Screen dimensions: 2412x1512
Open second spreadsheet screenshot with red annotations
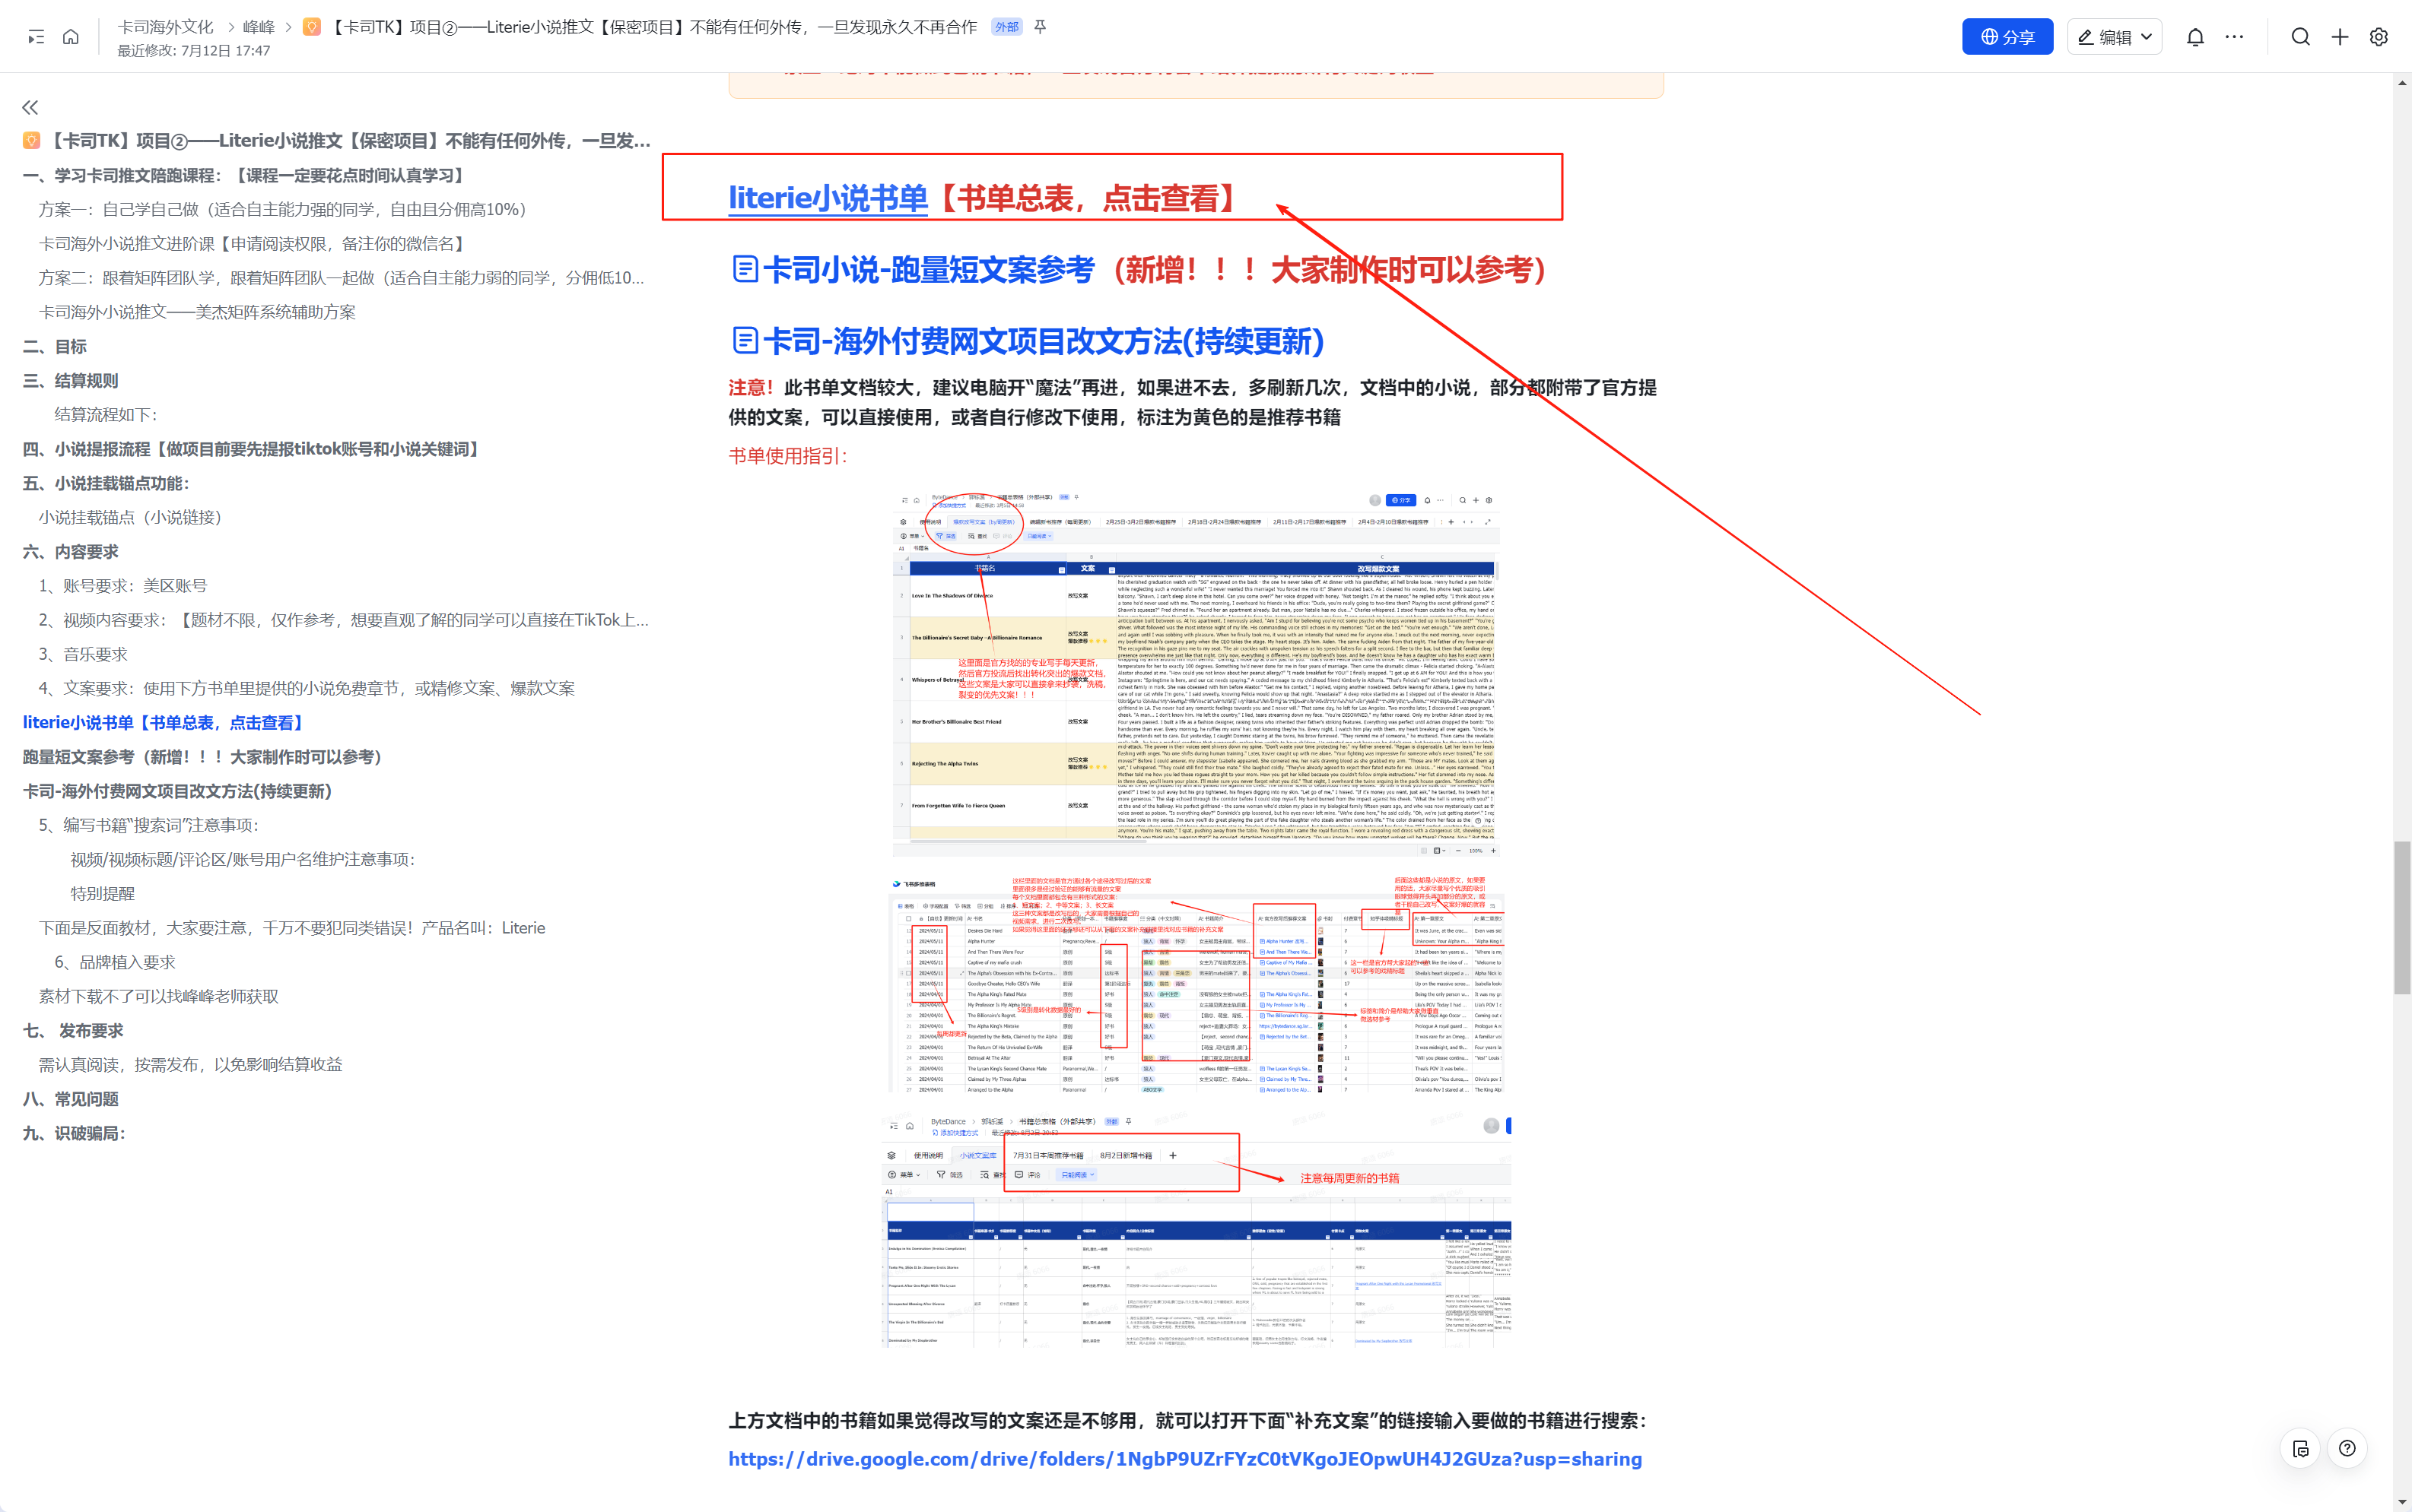[x=1196, y=984]
